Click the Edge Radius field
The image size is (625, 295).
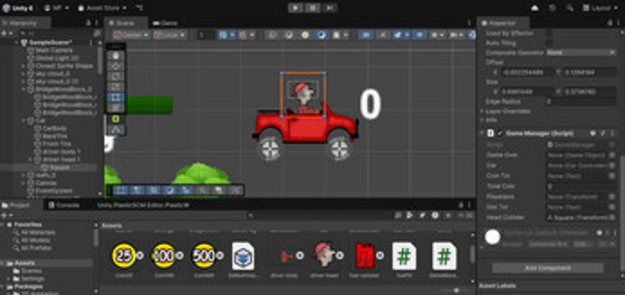click(581, 101)
